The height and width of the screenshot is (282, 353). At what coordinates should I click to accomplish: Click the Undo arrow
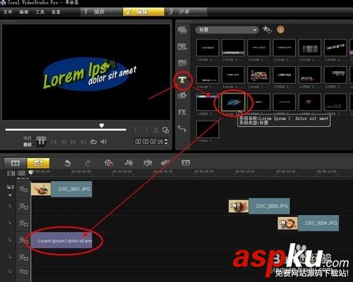point(68,163)
